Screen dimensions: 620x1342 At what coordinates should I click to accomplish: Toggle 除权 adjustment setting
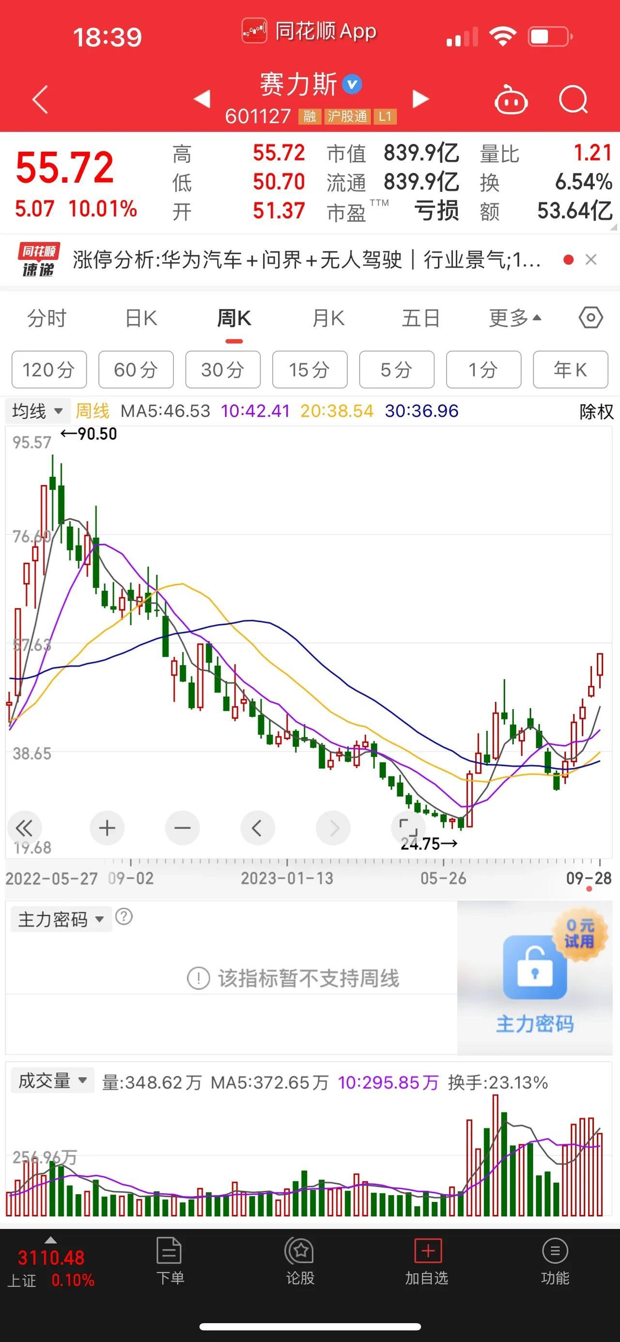pos(596,411)
